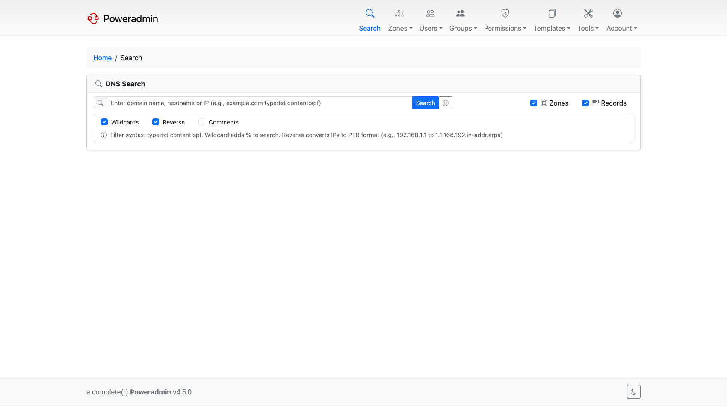Disable the Reverse checkbox

pyautogui.click(x=156, y=122)
